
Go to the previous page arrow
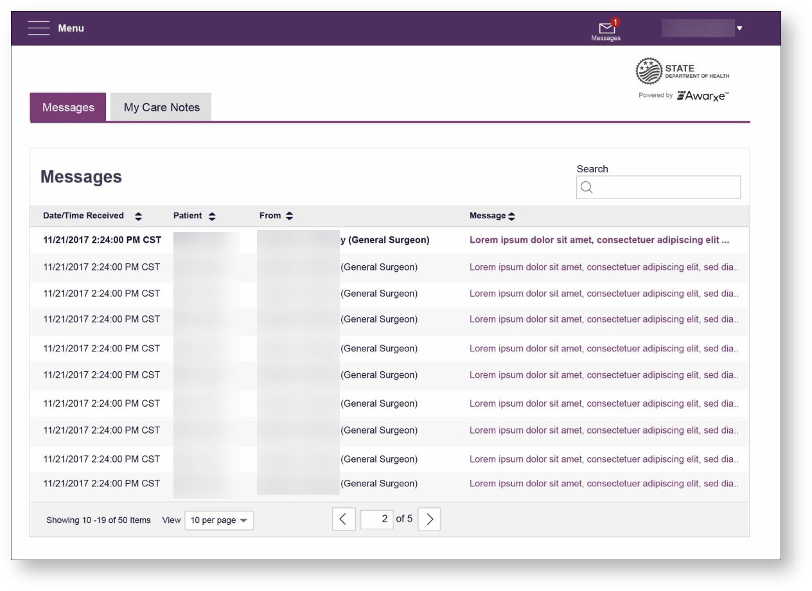point(344,520)
